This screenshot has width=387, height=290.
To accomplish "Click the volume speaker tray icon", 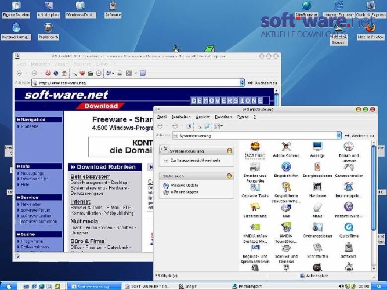I will tap(341, 287).
